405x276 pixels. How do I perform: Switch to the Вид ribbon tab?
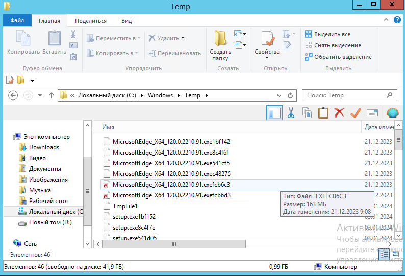click(x=126, y=21)
